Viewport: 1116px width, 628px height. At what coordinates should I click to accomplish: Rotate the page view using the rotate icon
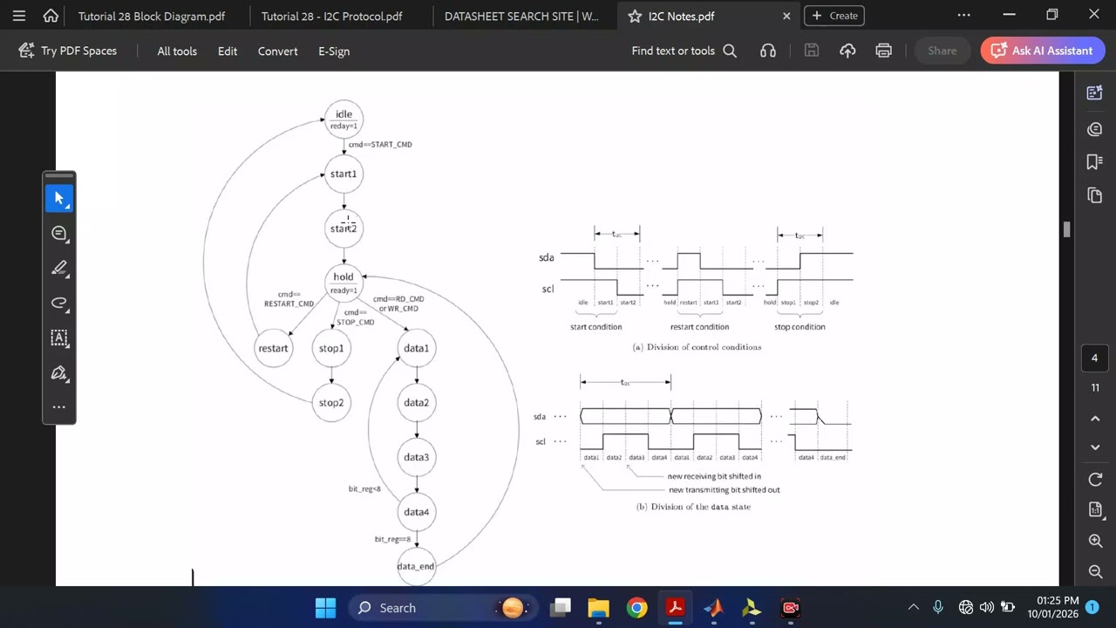1095,480
